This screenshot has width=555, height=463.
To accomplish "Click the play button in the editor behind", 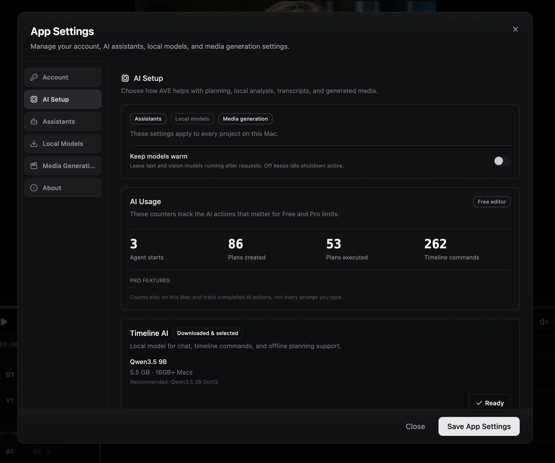I will 4,322.
